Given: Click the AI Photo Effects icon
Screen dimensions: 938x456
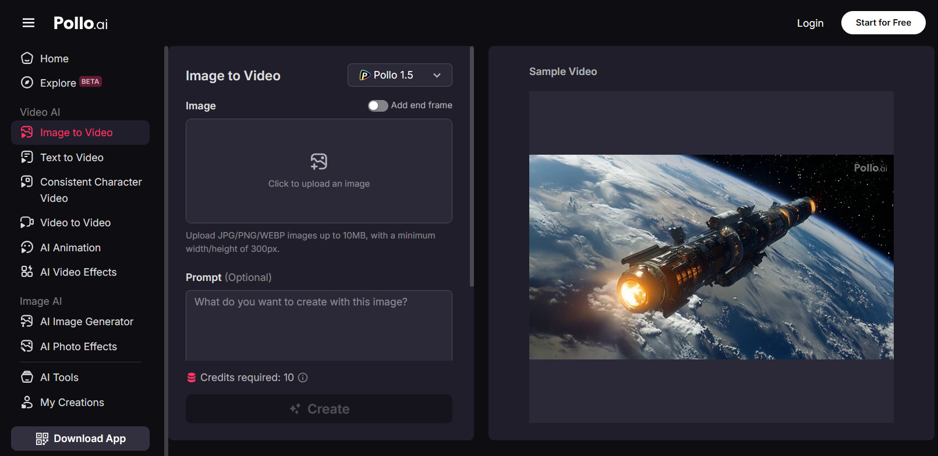Looking at the screenshot, I should coord(27,346).
